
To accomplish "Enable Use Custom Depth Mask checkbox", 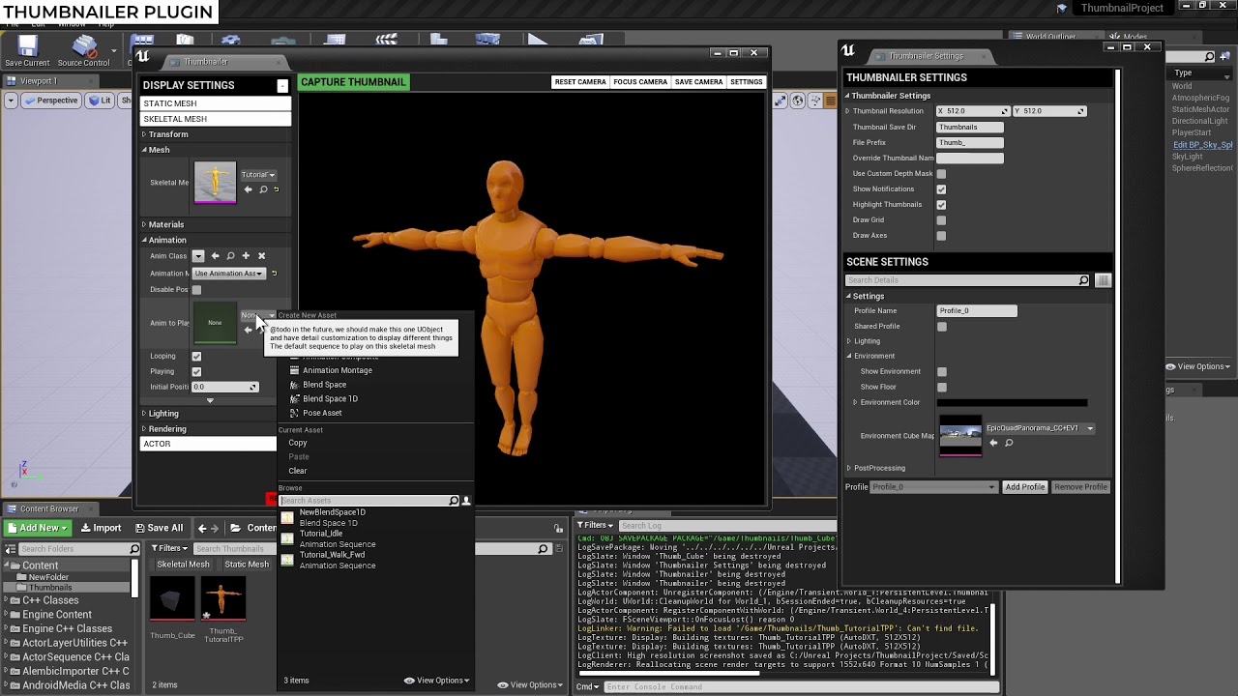I will point(941,174).
